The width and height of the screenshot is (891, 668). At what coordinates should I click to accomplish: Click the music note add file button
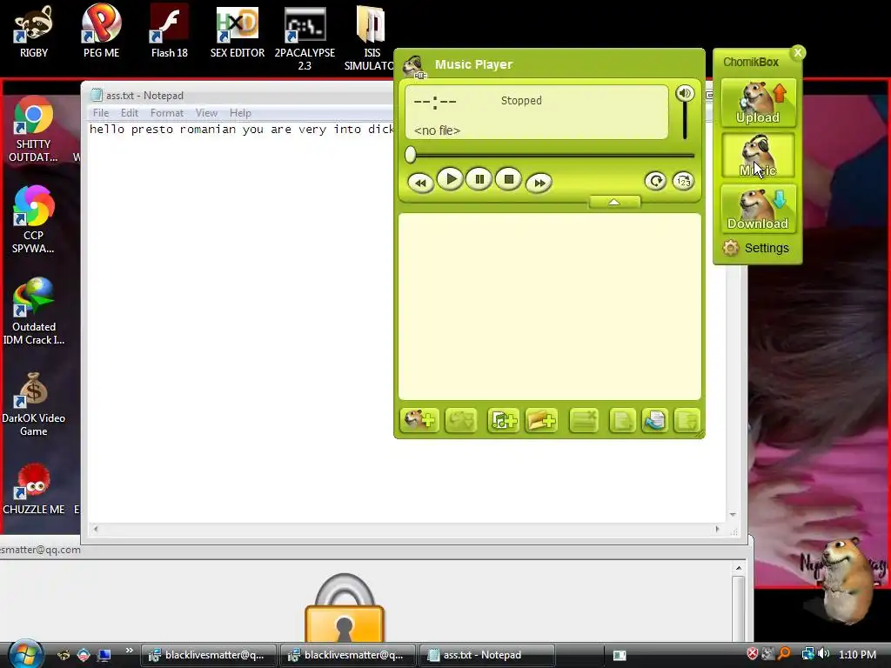(x=504, y=421)
